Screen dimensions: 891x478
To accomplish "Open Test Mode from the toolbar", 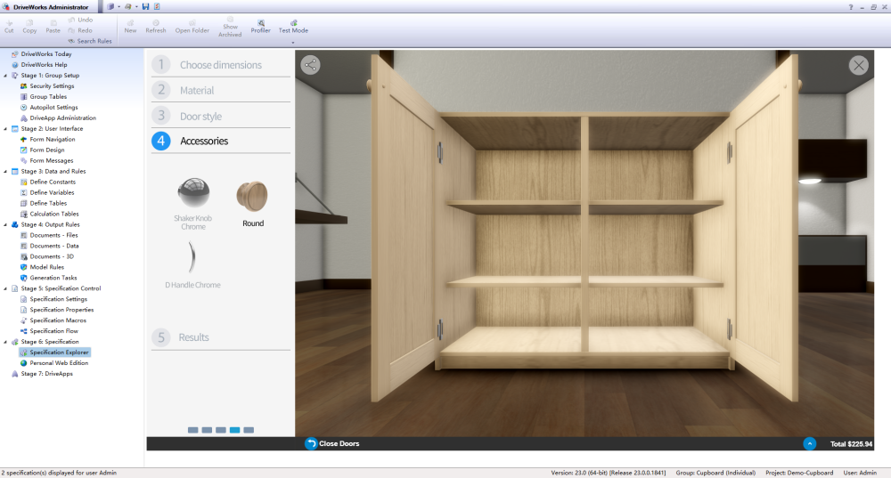I will pyautogui.click(x=293, y=24).
